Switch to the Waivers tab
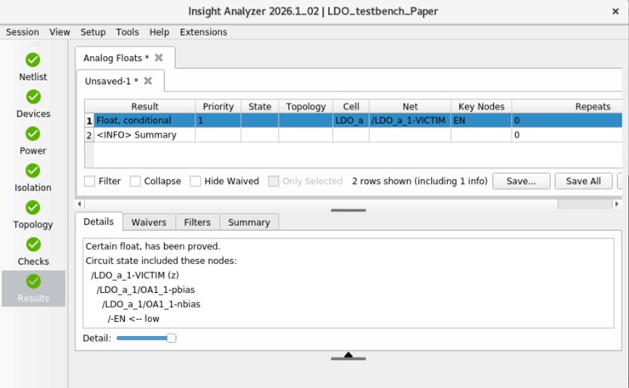Image resolution: width=629 pixels, height=388 pixels. coord(149,222)
